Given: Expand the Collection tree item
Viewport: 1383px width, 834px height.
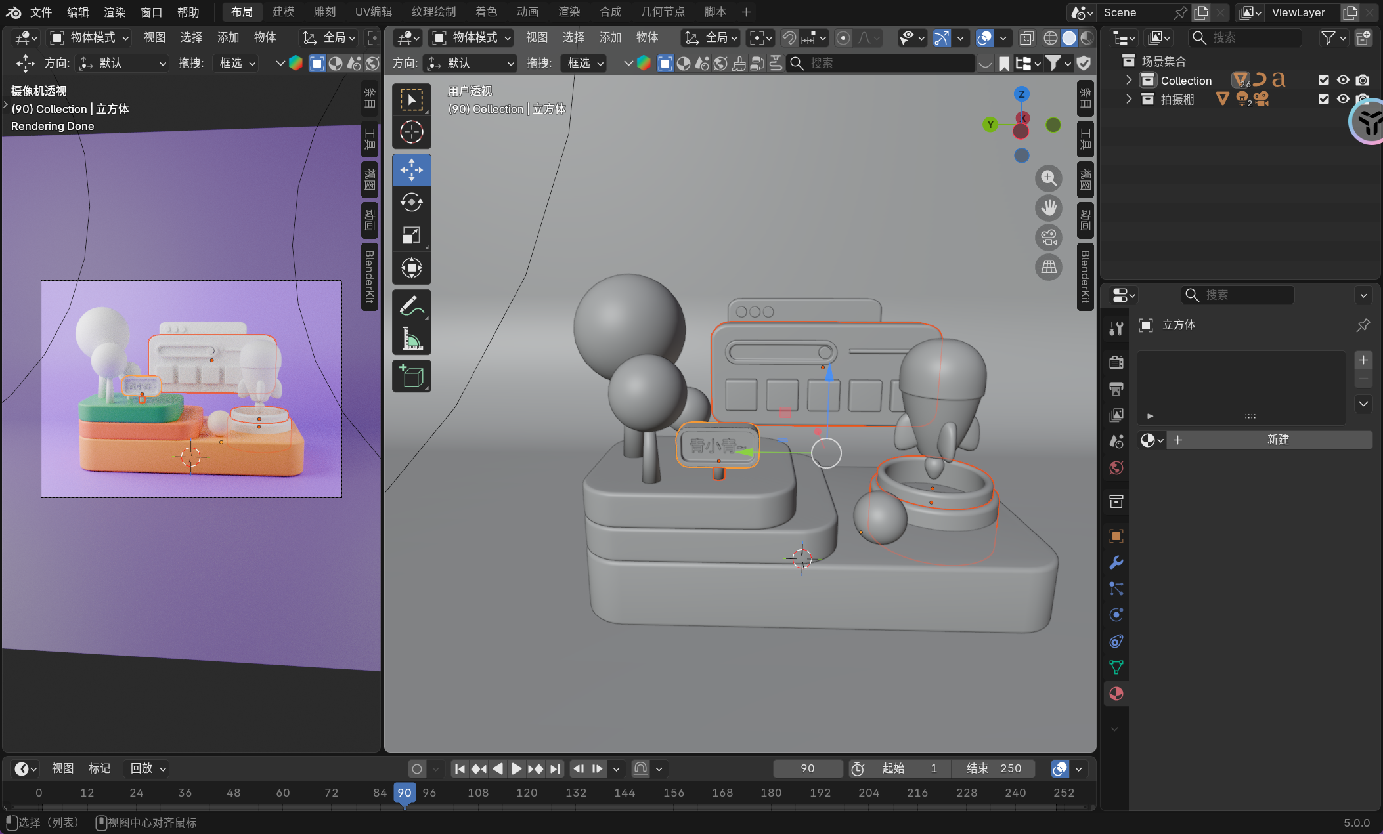Looking at the screenshot, I should coord(1129,80).
